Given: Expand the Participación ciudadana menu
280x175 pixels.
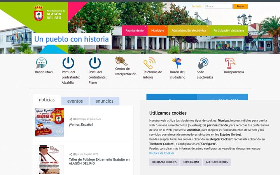Looking at the screenshot, I should click(x=229, y=31).
